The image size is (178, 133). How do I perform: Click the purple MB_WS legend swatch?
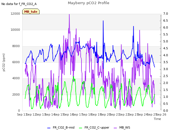coord(115,128)
